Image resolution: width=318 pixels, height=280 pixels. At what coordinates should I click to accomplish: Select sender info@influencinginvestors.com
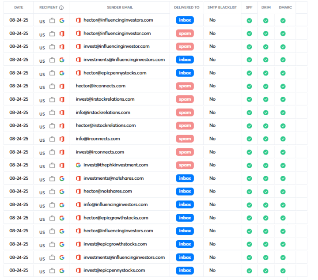coord(116,204)
